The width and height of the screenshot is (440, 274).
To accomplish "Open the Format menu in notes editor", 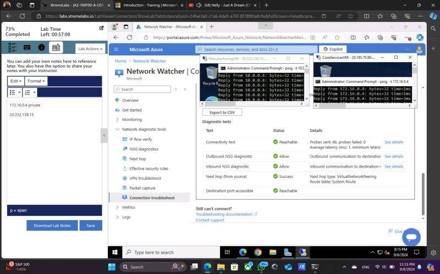I will point(36,81).
